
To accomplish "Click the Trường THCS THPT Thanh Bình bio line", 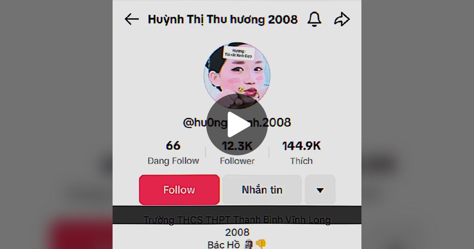I will [237, 220].
